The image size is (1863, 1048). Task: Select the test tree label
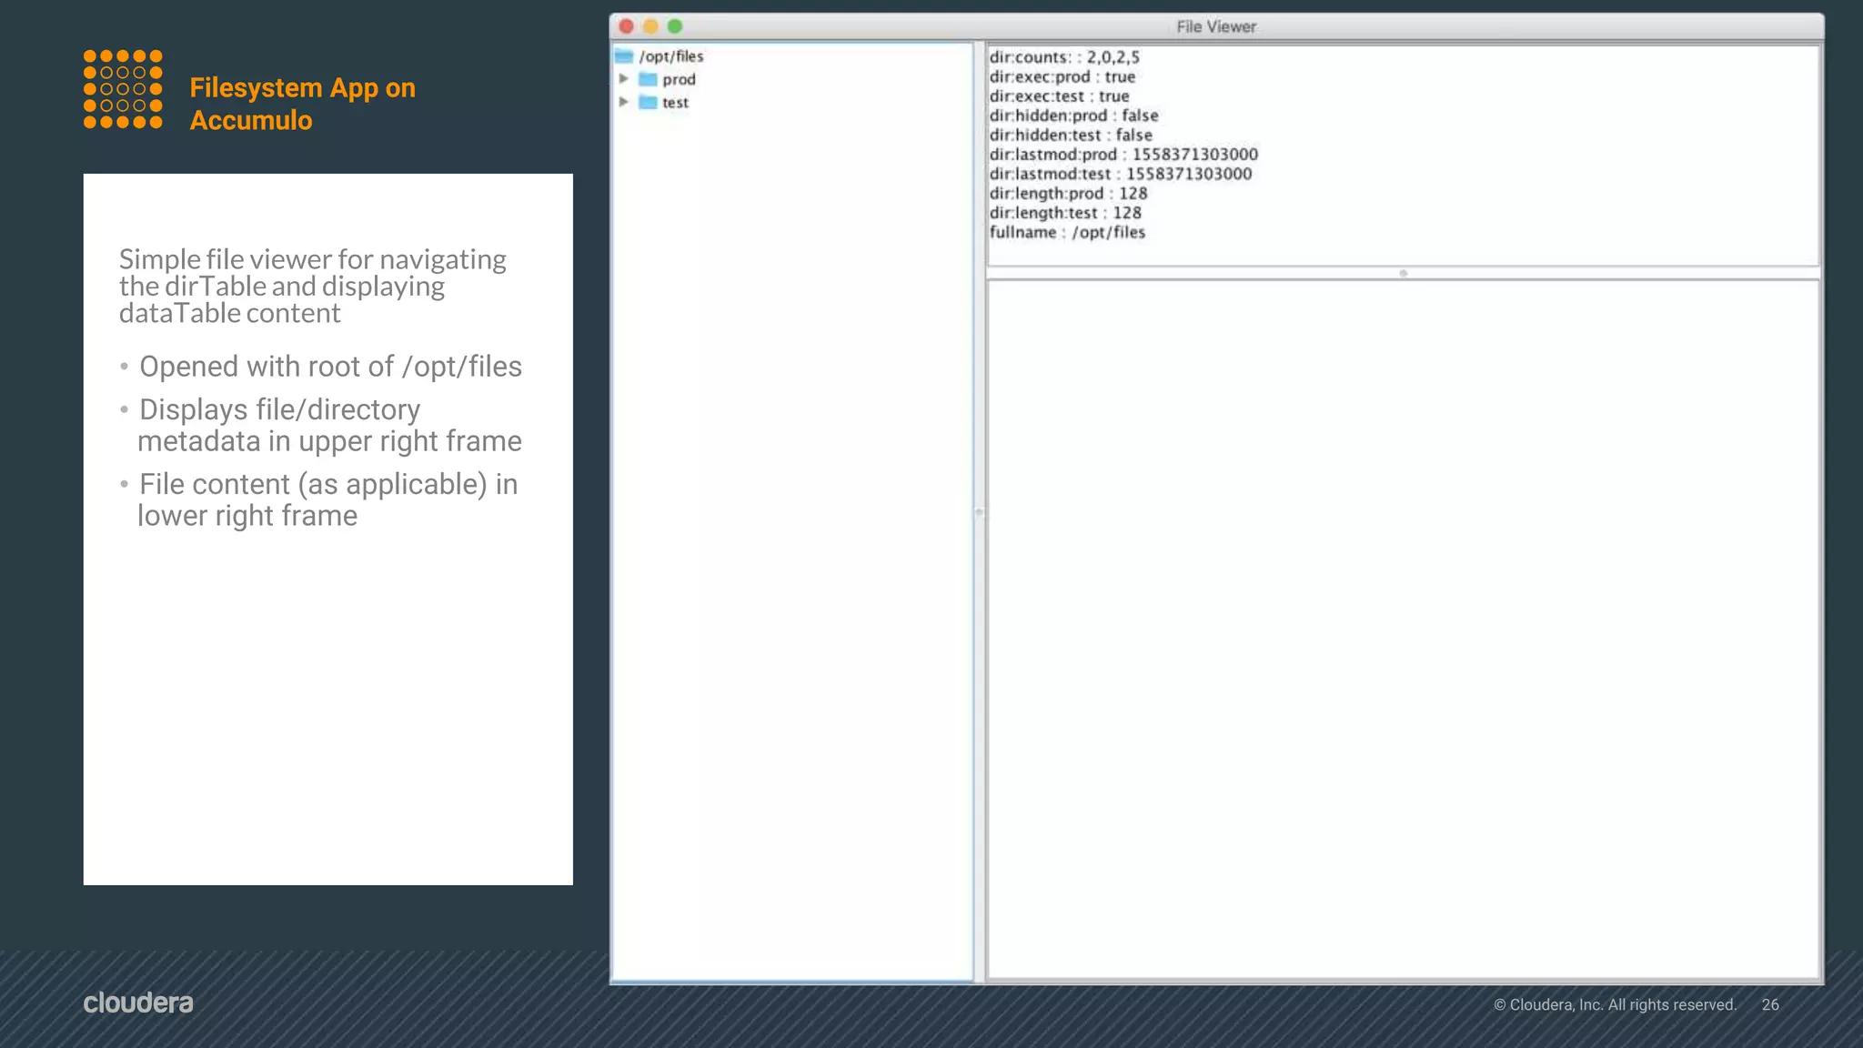click(675, 103)
